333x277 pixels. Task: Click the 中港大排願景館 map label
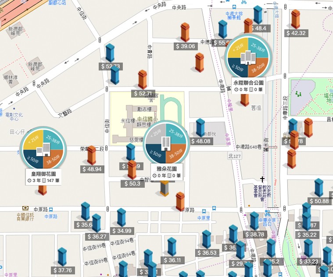(x=234, y=16)
